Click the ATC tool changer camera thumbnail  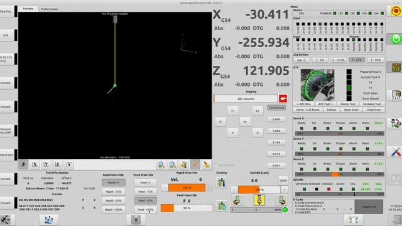(x=317, y=85)
